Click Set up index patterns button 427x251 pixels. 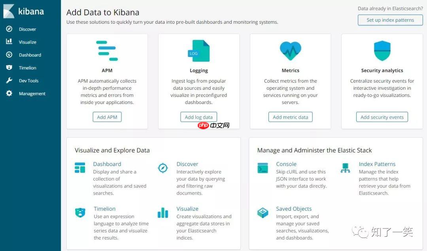[390, 20]
